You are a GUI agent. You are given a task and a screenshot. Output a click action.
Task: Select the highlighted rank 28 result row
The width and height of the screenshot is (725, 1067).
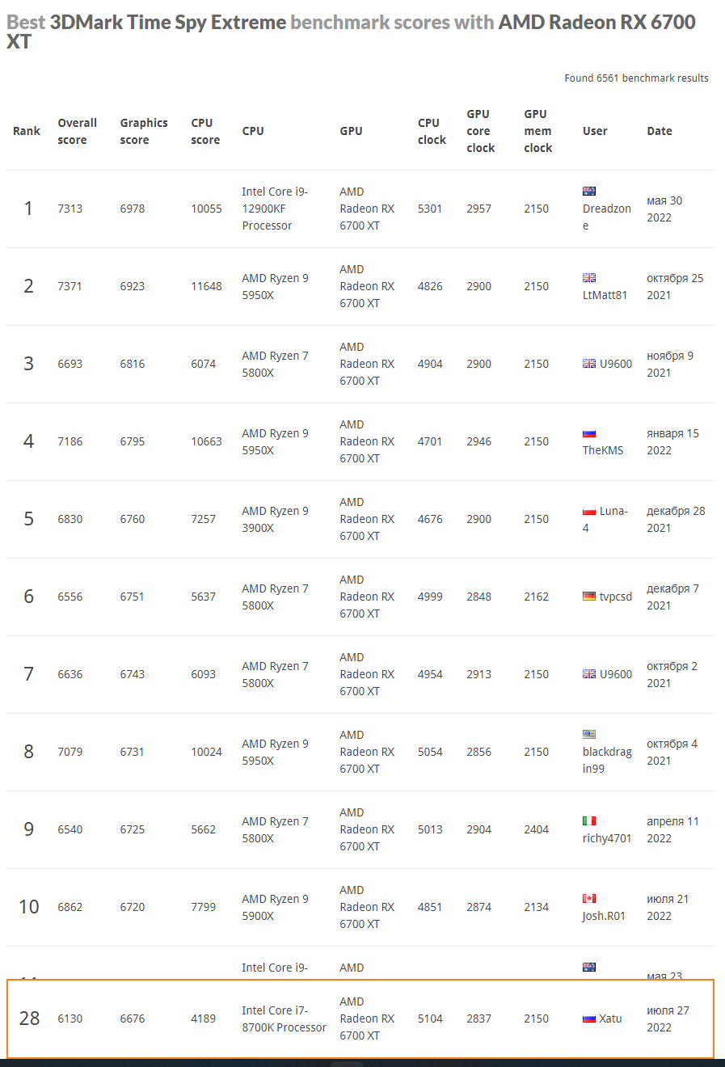[x=360, y=1018]
